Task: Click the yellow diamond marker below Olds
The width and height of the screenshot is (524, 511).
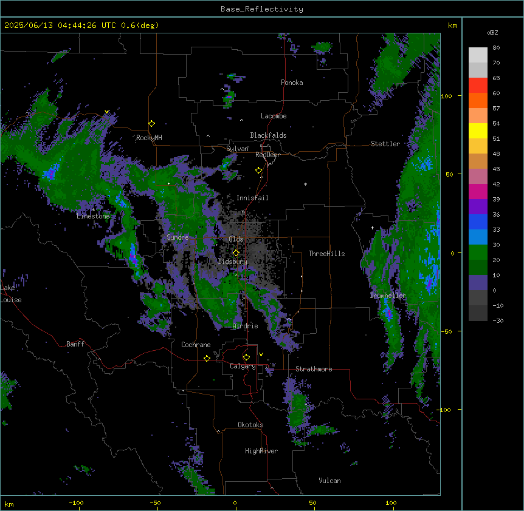Action: [236, 253]
